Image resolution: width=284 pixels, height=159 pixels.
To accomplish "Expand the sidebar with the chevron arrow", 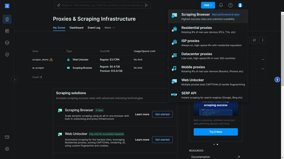I will coord(15,79).
